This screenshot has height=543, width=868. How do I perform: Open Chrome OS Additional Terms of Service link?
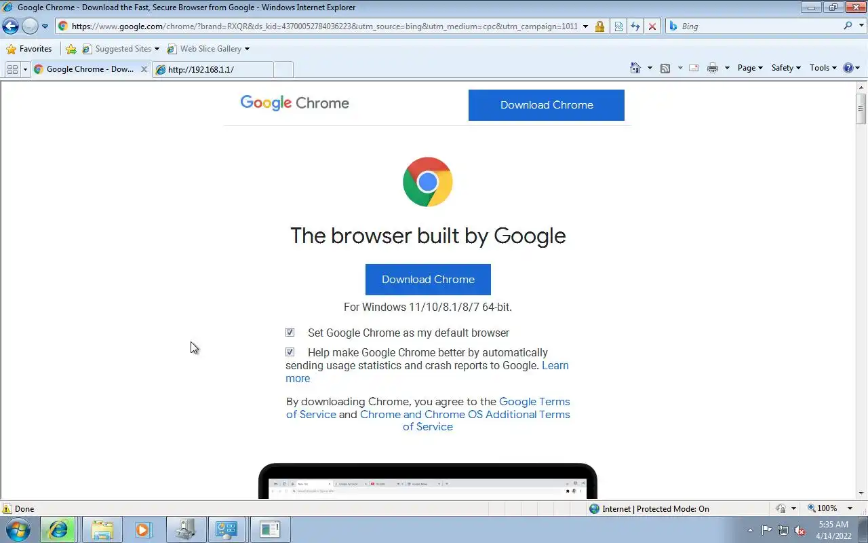(465, 415)
